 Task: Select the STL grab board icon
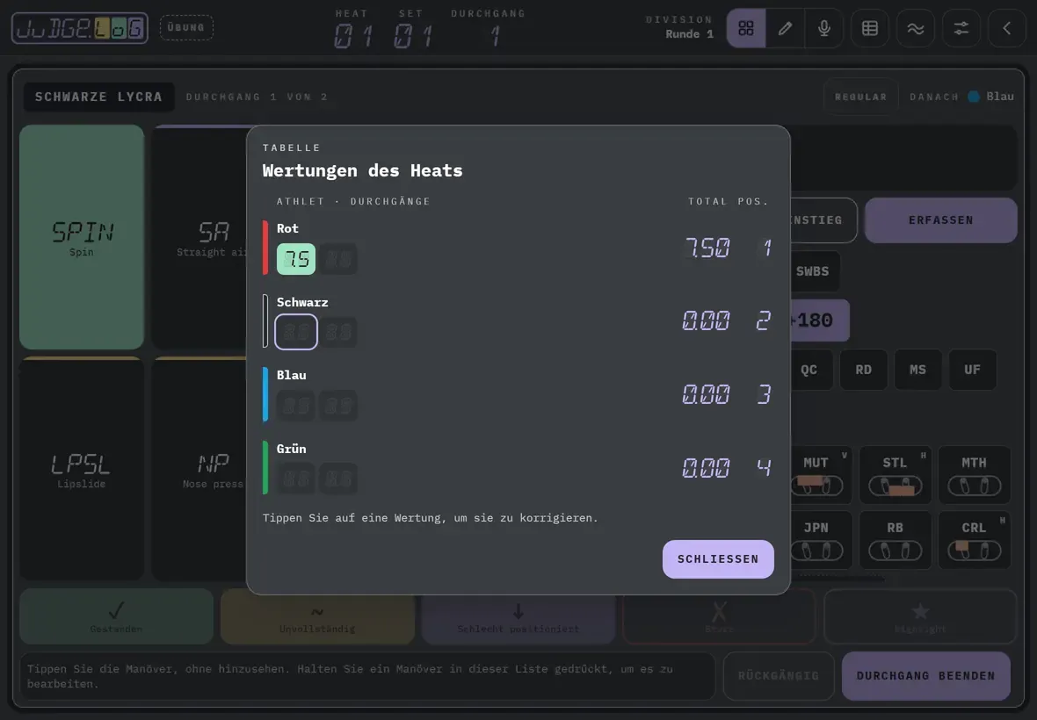point(896,475)
